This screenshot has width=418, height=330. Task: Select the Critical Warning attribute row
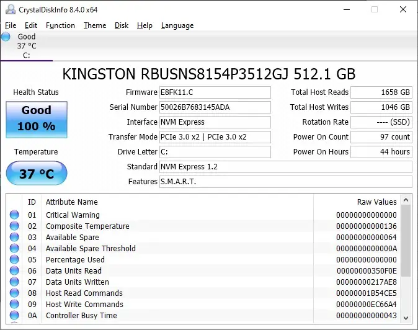(203, 215)
